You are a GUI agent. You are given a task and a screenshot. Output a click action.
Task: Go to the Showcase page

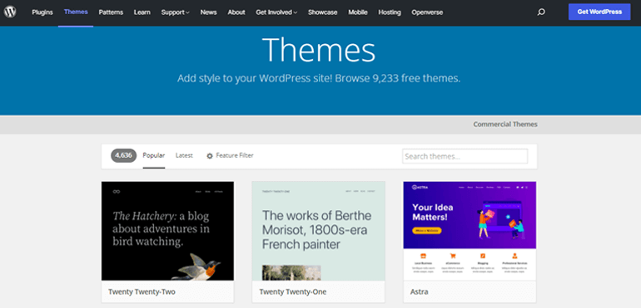click(x=322, y=12)
